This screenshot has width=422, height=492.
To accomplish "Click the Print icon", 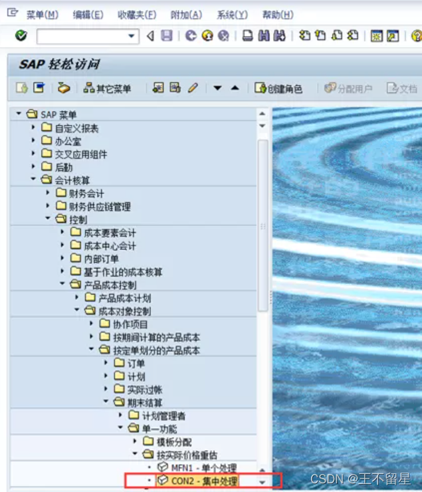I will 247,36.
